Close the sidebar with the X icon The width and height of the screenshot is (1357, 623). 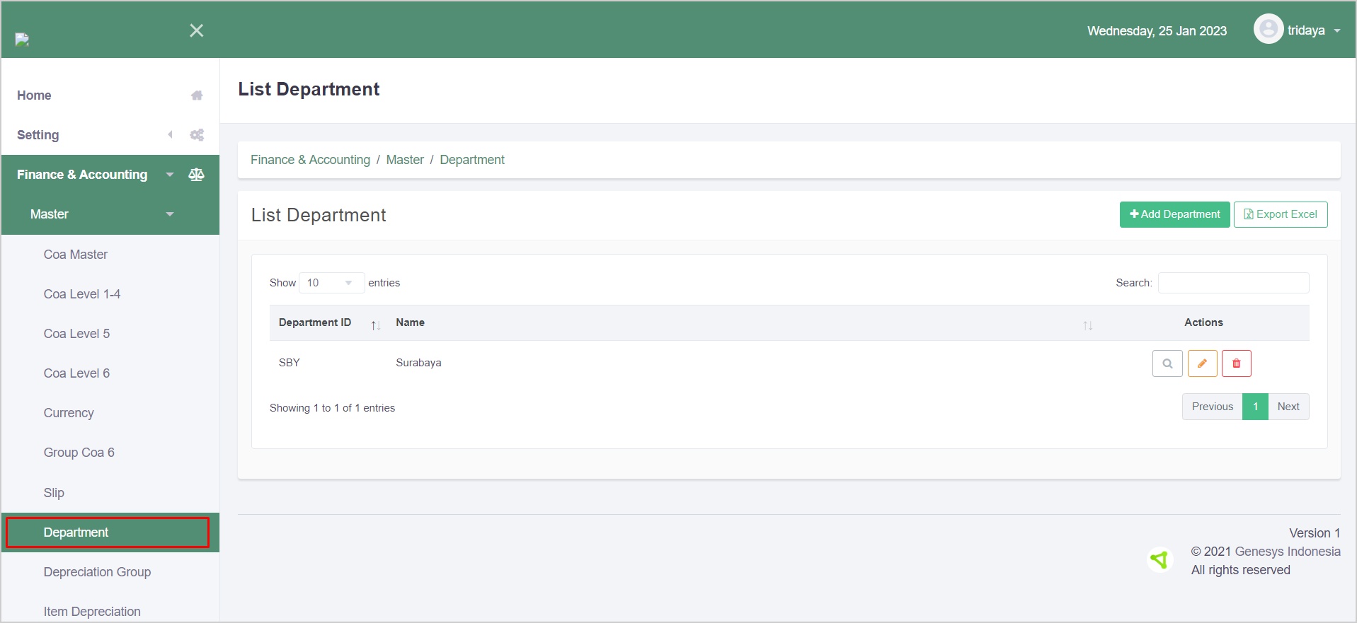pos(197,30)
